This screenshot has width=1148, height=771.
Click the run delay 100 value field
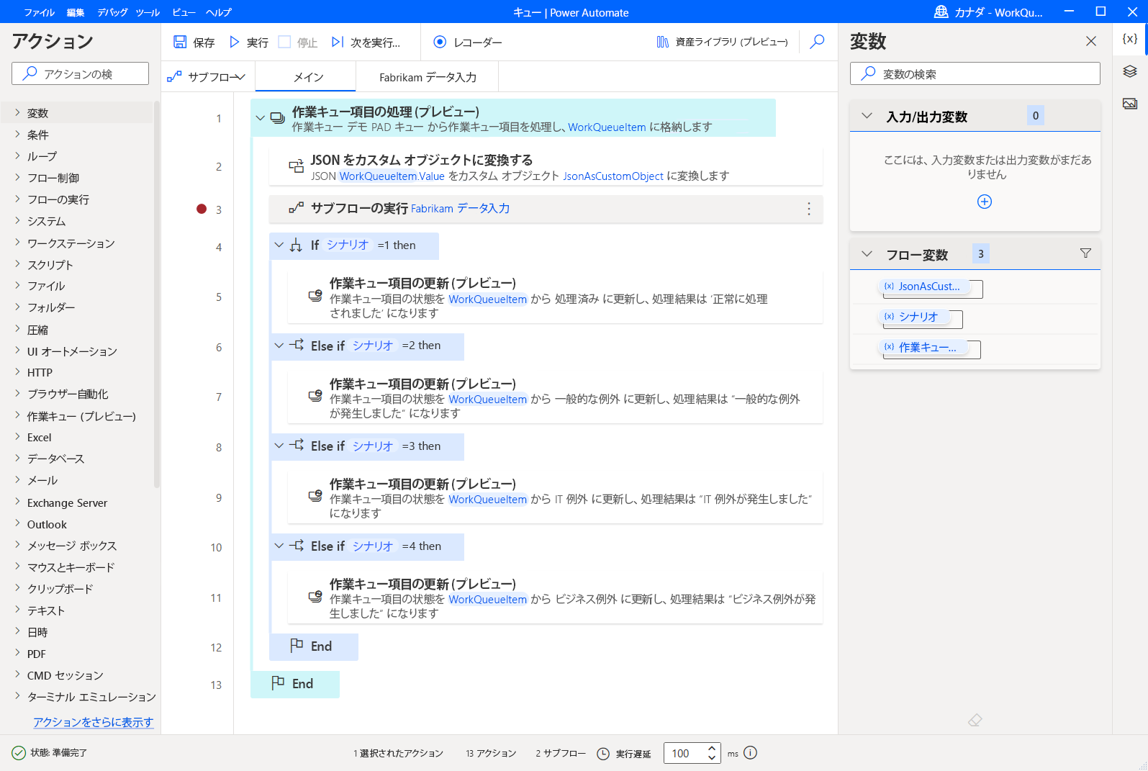pyautogui.click(x=683, y=753)
